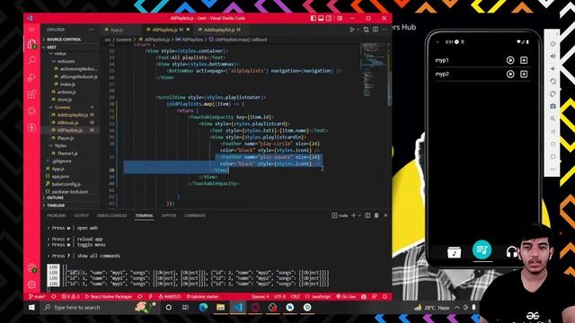Switch to App.js editor tab
The image size is (575, 323).
coord(118,30)
